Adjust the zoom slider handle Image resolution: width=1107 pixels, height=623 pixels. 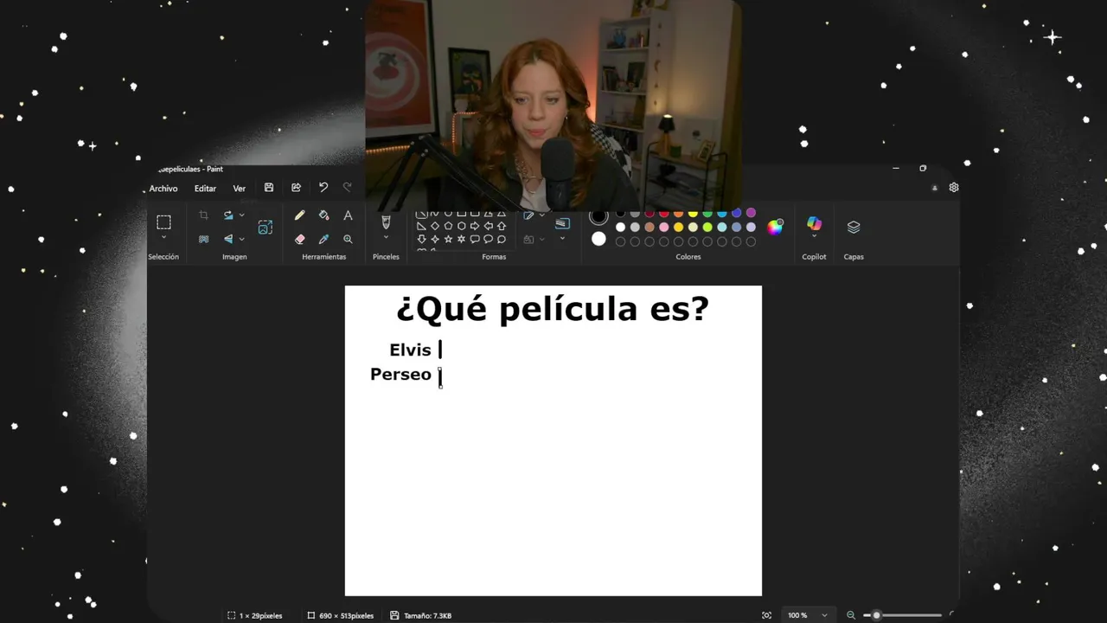pyautogui.click(x=876, y=615)
